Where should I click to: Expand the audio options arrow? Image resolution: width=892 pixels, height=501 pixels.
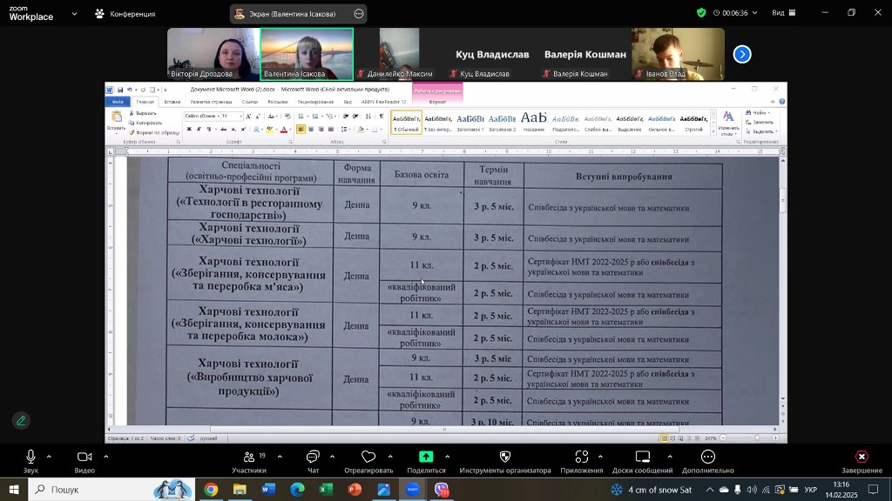[x=49, y=456]
